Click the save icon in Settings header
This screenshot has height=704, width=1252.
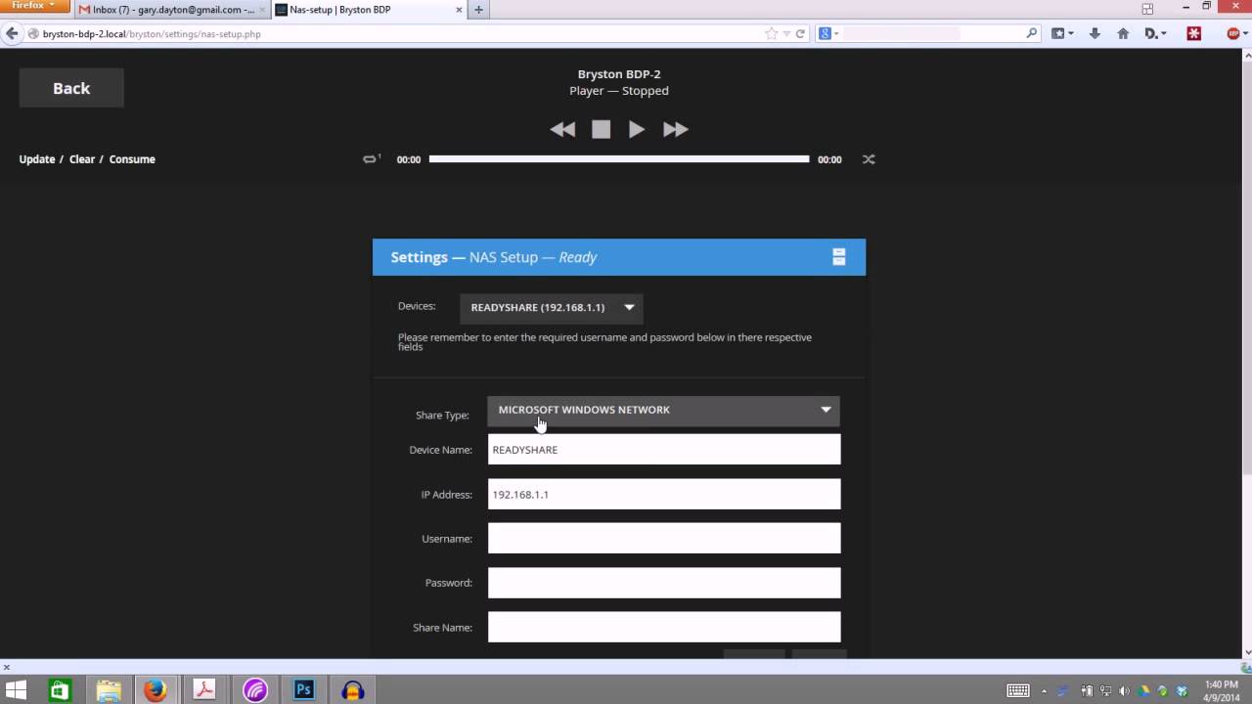click(838, 257)
